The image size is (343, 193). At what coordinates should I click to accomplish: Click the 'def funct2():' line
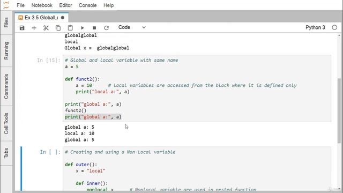[82, 79]
